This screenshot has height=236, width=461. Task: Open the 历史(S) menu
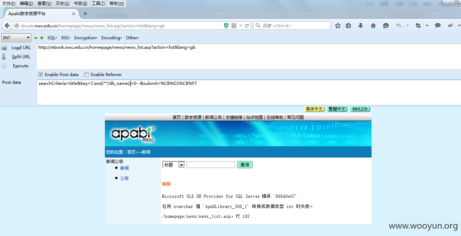click(x=62, y=4)
